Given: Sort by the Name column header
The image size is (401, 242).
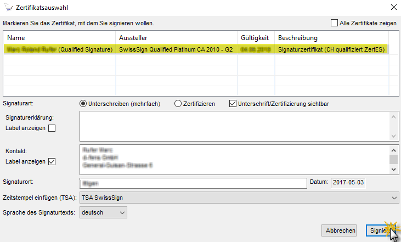Looking at the screenshot, I should (59, 37).
